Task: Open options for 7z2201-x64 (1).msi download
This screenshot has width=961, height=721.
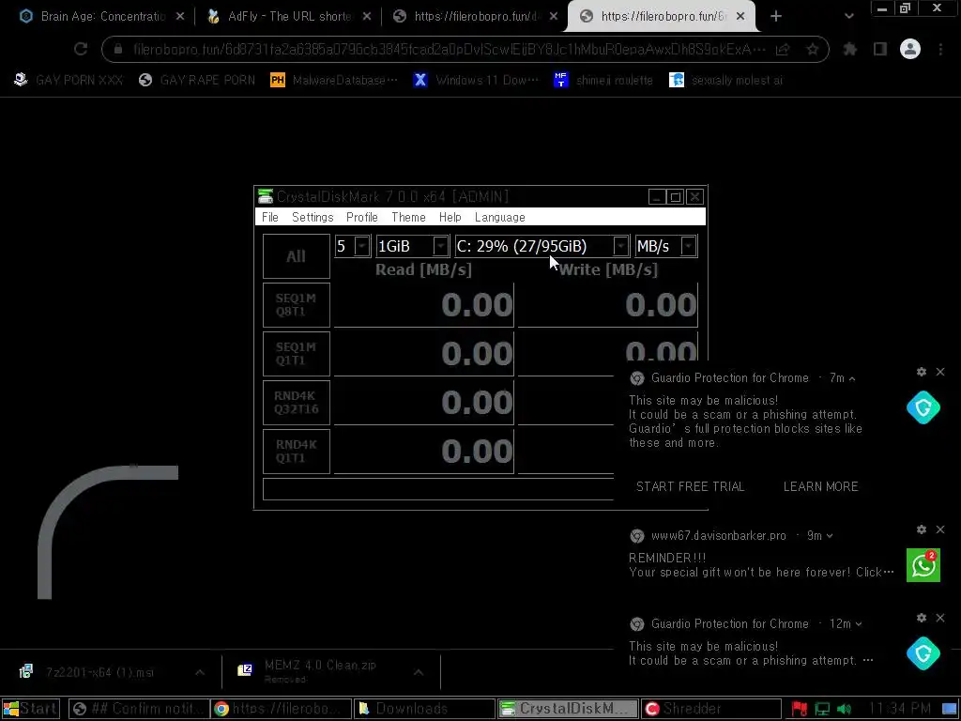Action: (200, 672)
